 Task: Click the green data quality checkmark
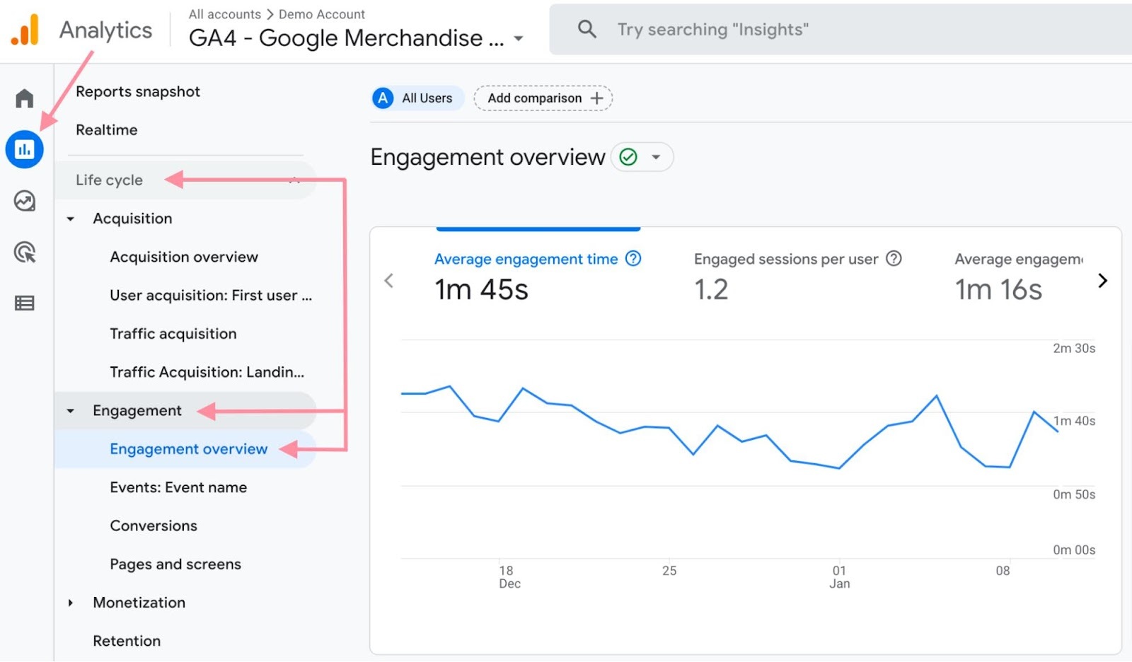[x=628, y=157]
